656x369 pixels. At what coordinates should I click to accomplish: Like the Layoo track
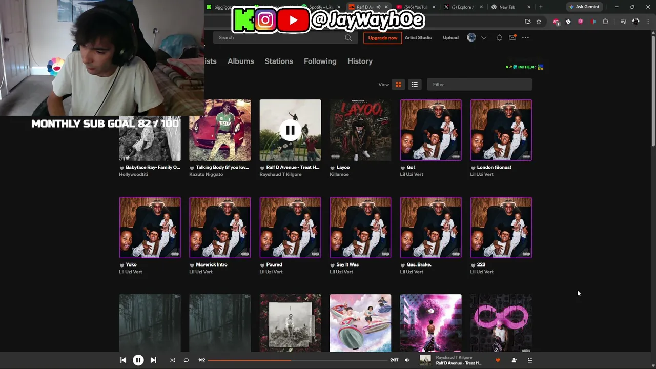tap(333, 168)
